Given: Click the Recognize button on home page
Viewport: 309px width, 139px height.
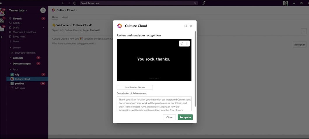Looking at the screenshot, I should click(300, 45).
